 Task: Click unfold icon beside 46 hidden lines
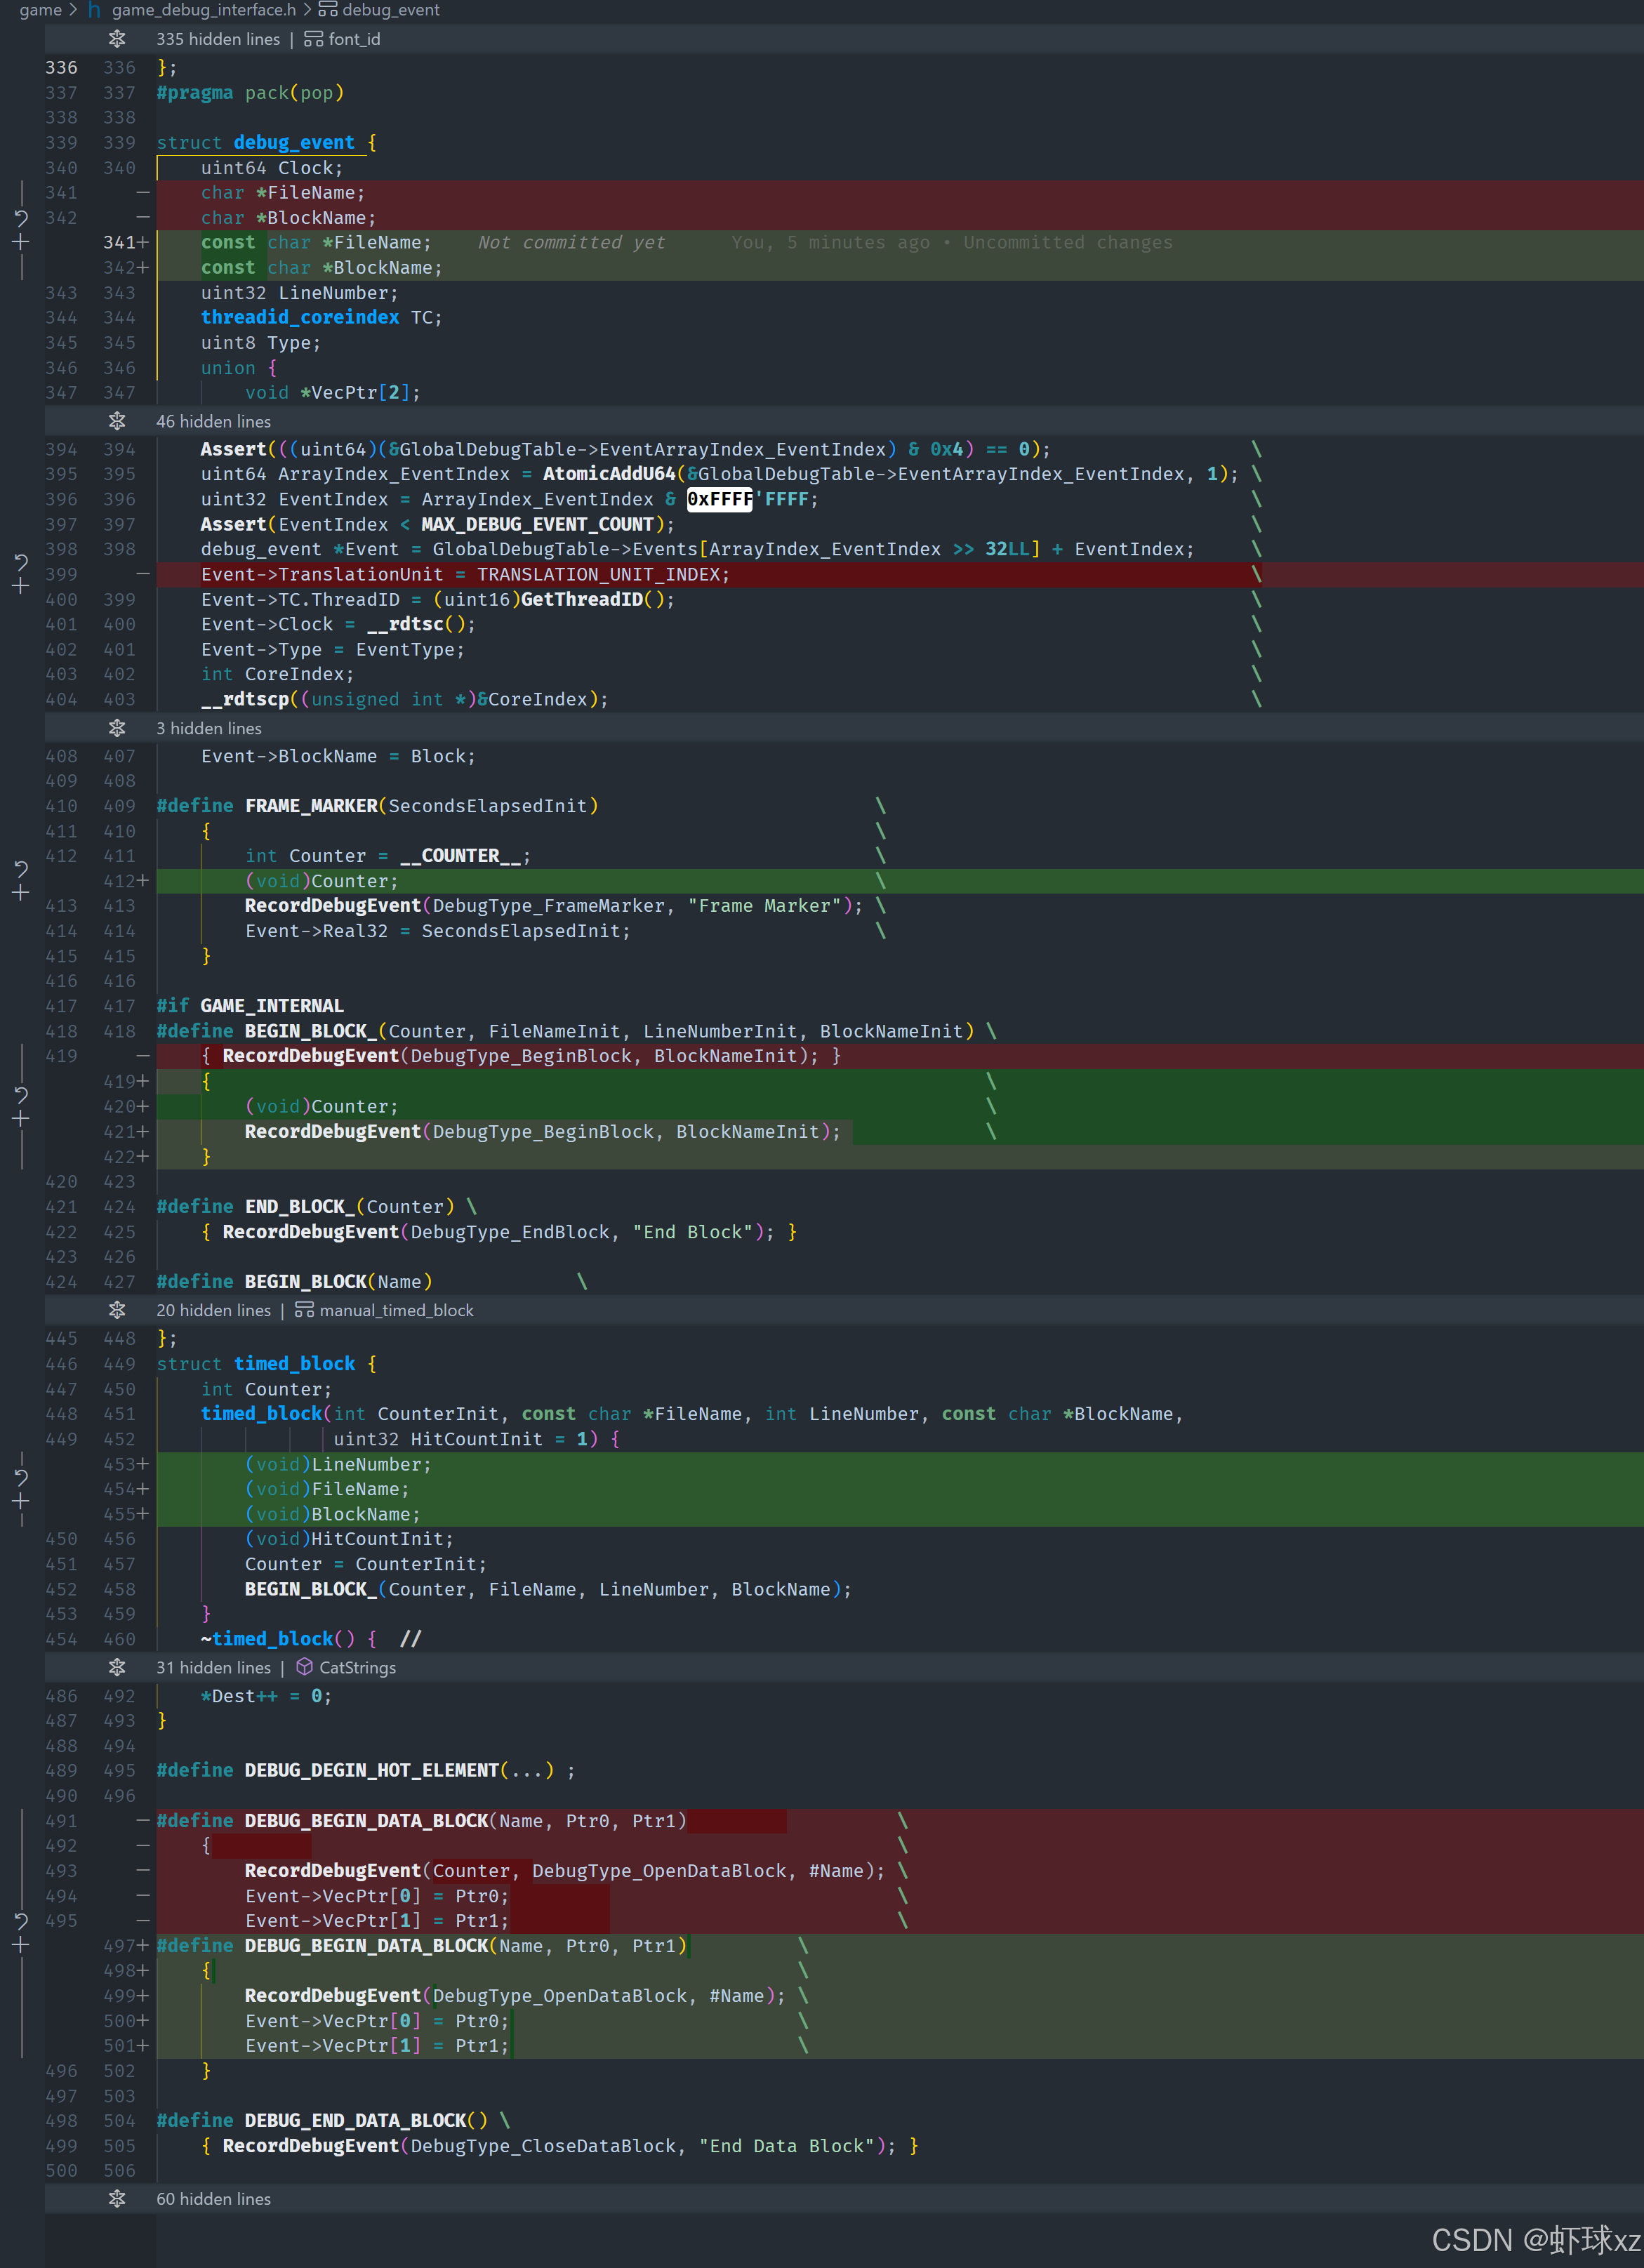point(117,421)
